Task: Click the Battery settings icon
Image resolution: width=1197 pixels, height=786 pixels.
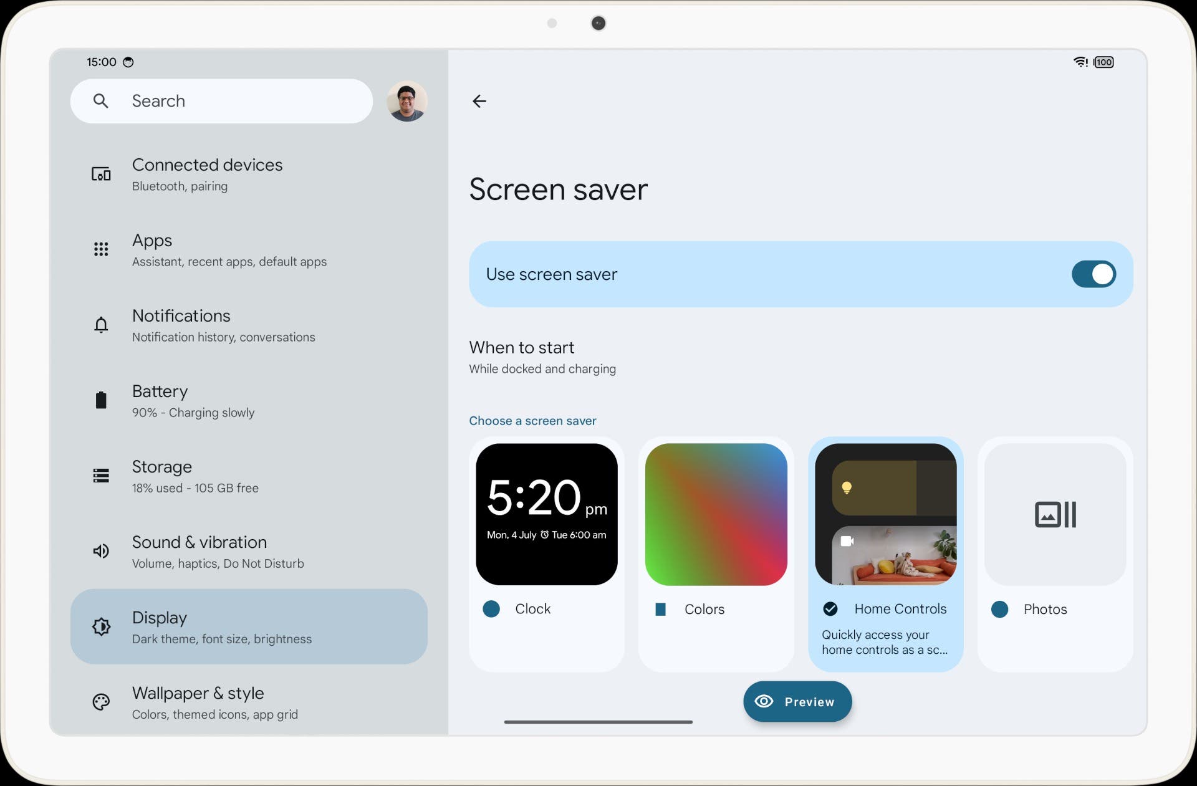Action: pos(99,400)
